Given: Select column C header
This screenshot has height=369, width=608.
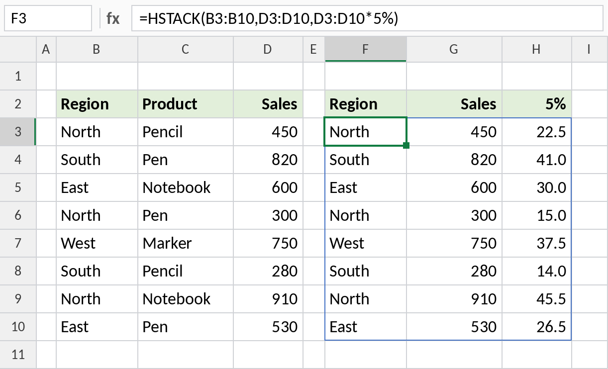Looking at the screenshot, I should pos(186,49).
